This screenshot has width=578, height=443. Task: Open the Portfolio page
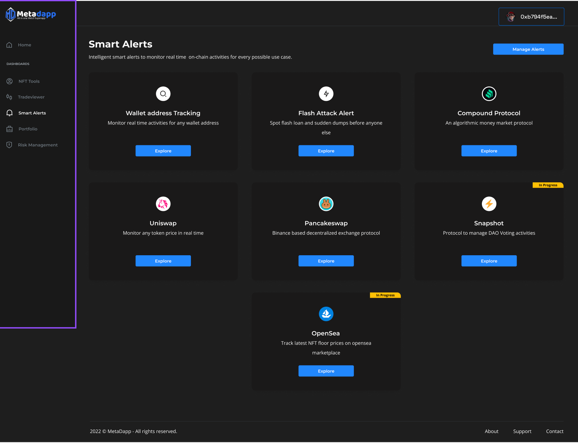pos(28,129)
